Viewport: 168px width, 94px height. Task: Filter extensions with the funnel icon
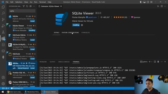click(x=24, y=6)
